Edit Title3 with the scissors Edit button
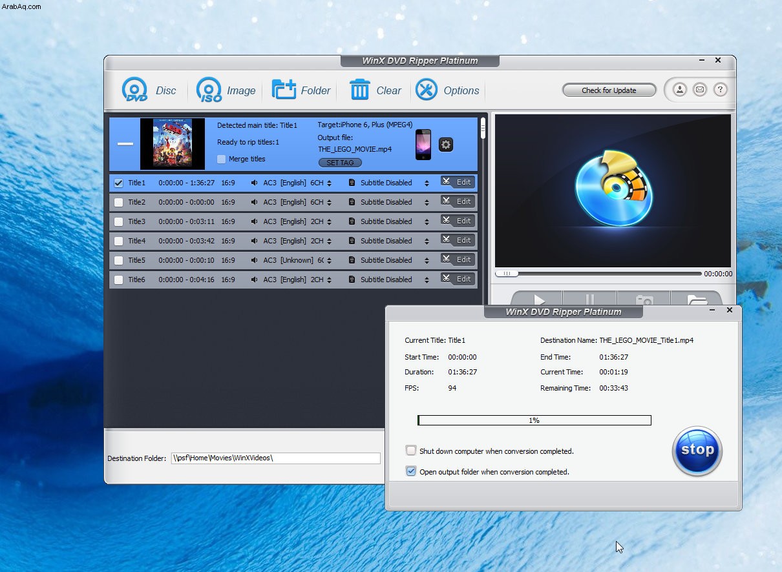This screenshot has height=572, width=782. click(458, 221)
